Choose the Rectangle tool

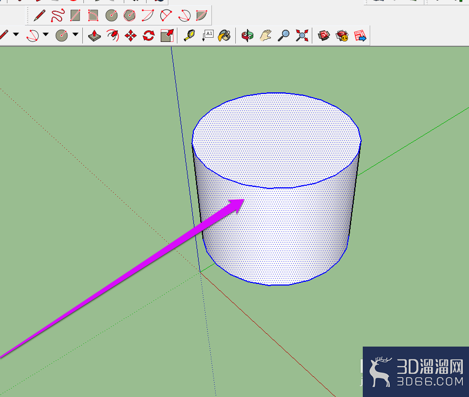(x=75, y=15)
